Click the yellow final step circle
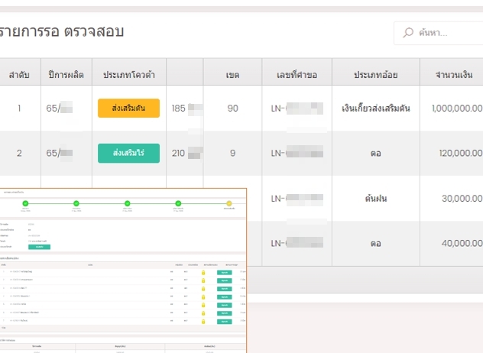Viewport: 483px width, 353px height. pyautogui.click(x=229, y=203)
